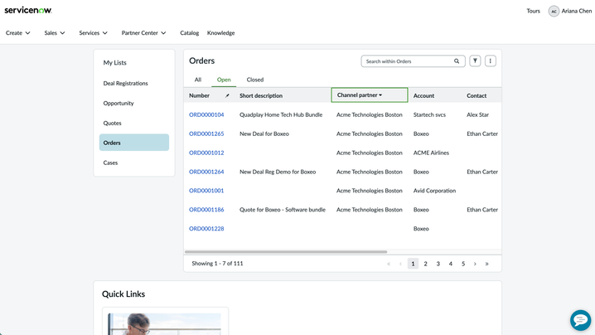Sort by Number column header
Screen dimensions: 595x335
pyautogui.click(x=199, y=95)
